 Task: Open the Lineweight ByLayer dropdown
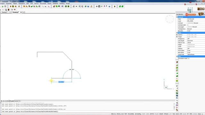click(x=196, y=27)
